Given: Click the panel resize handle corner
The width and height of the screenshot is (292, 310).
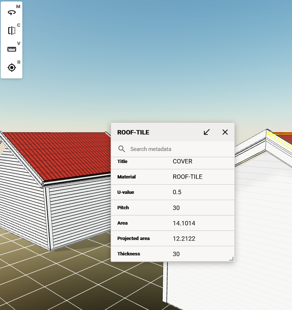Looking at the screenshot, I should (231, 259).
